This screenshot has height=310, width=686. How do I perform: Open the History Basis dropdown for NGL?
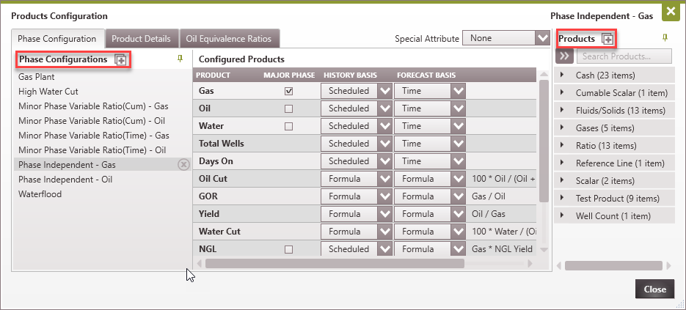click(385, 248)
